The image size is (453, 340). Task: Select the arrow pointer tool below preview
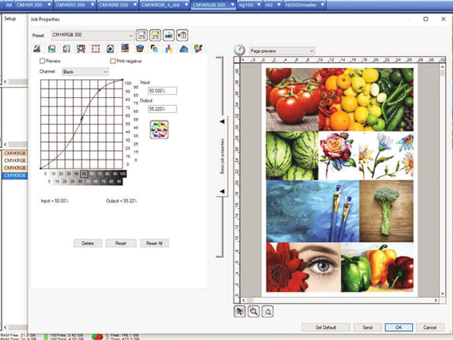point(239,310)
